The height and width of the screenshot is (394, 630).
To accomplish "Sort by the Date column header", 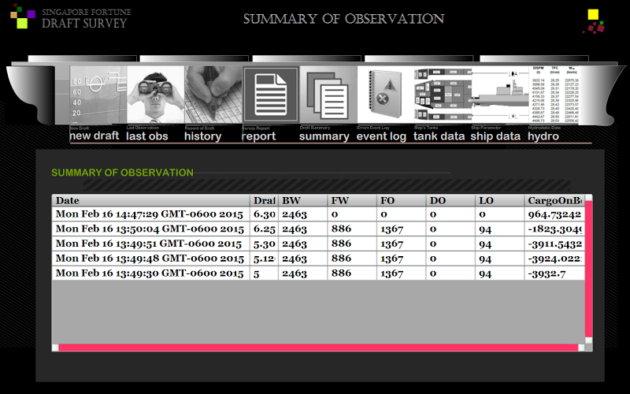I will [x=151, y=201].
